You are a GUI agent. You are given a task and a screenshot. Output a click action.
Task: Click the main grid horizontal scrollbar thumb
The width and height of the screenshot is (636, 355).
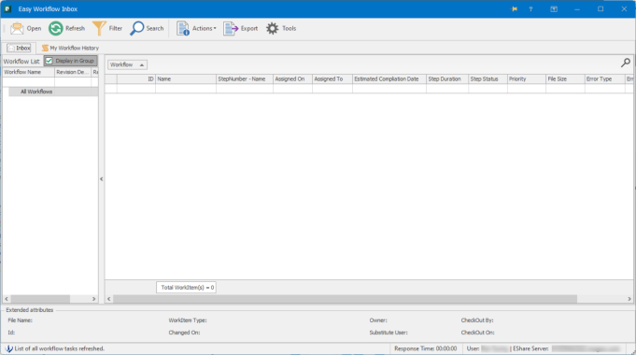pos(345,299)
